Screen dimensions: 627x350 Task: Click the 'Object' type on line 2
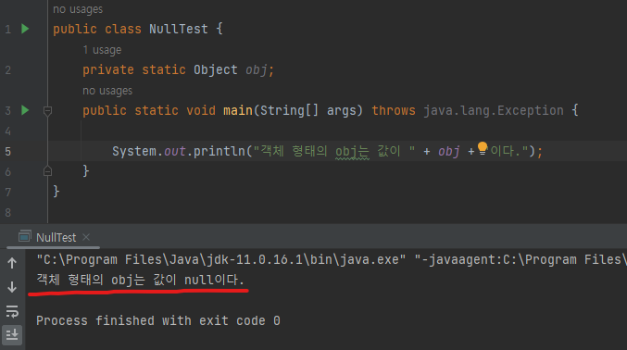tap(216, 70)
